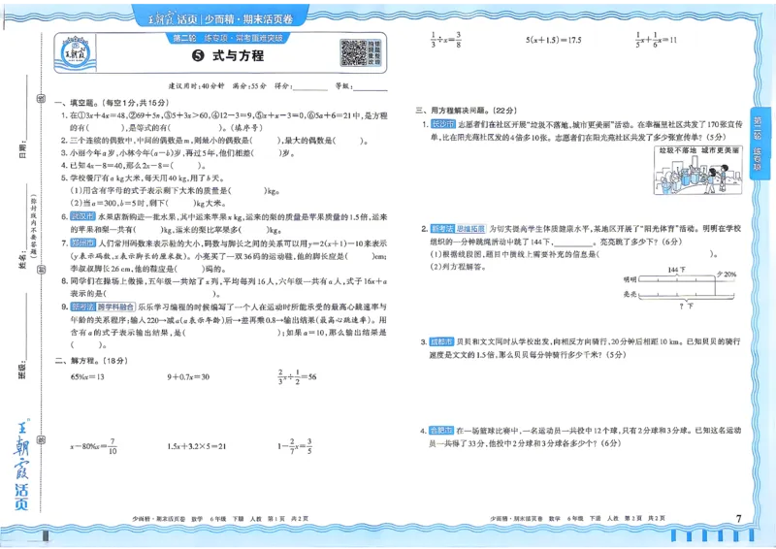Click the 日期 field on the left margin

(x=23, y=117)
